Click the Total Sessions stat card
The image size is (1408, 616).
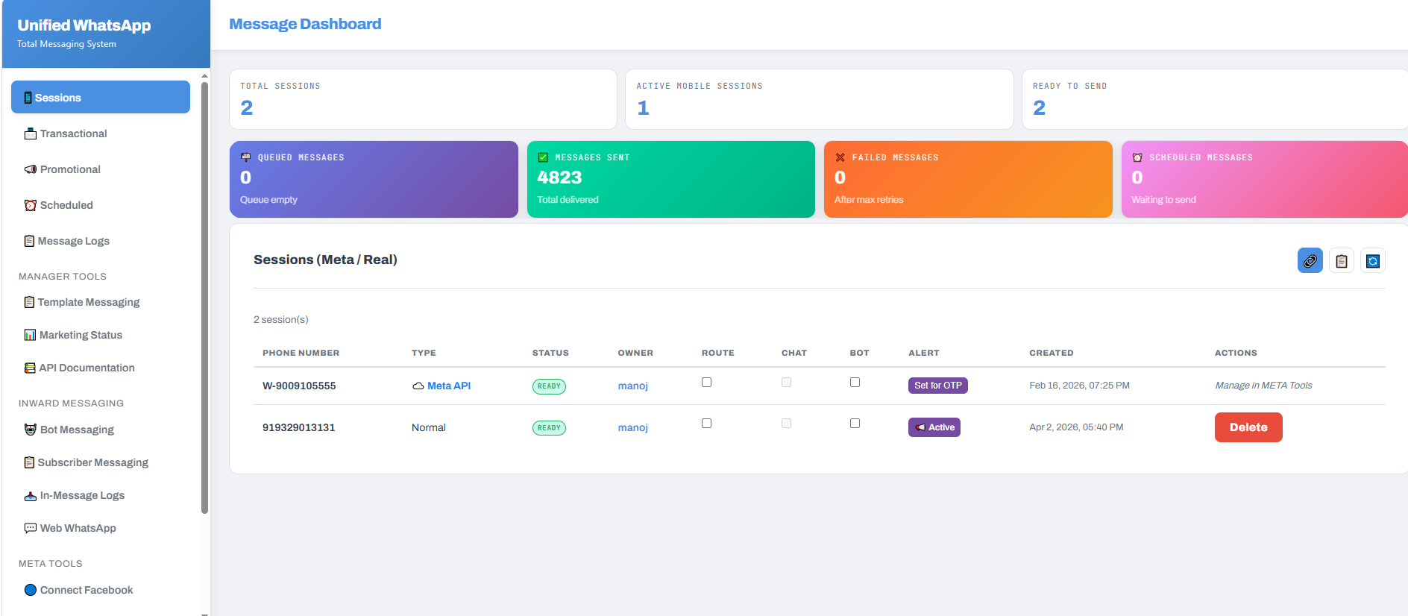[x=423, y=99]
